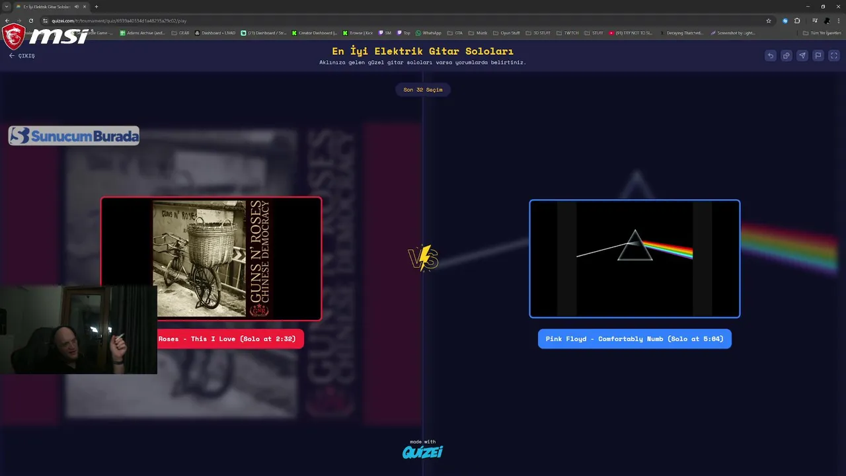Open the TWITCH bookmark folder
The image size is (846, 476).
568,32
